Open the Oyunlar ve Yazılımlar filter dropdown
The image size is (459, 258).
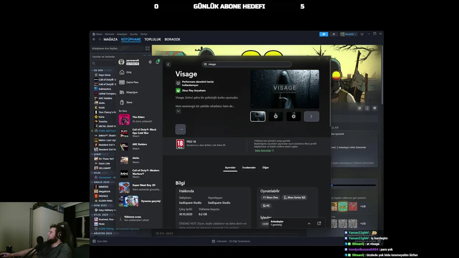(x=104, y=57)
